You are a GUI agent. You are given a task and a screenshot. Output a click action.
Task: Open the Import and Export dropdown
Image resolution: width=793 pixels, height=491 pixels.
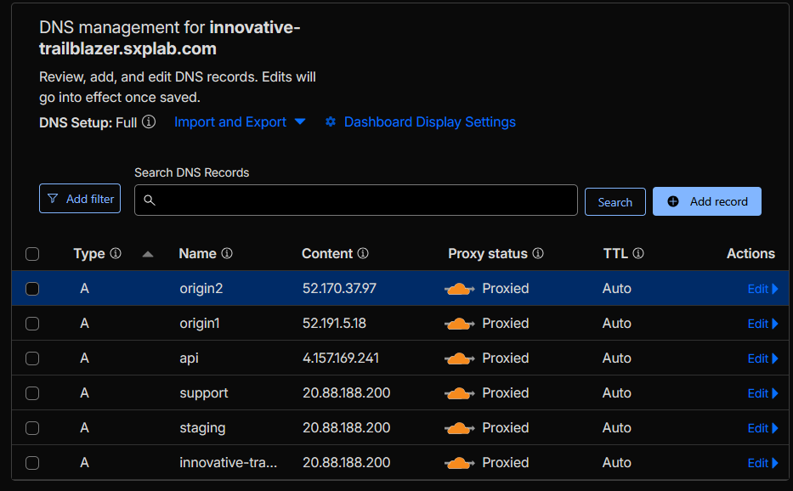238,122
